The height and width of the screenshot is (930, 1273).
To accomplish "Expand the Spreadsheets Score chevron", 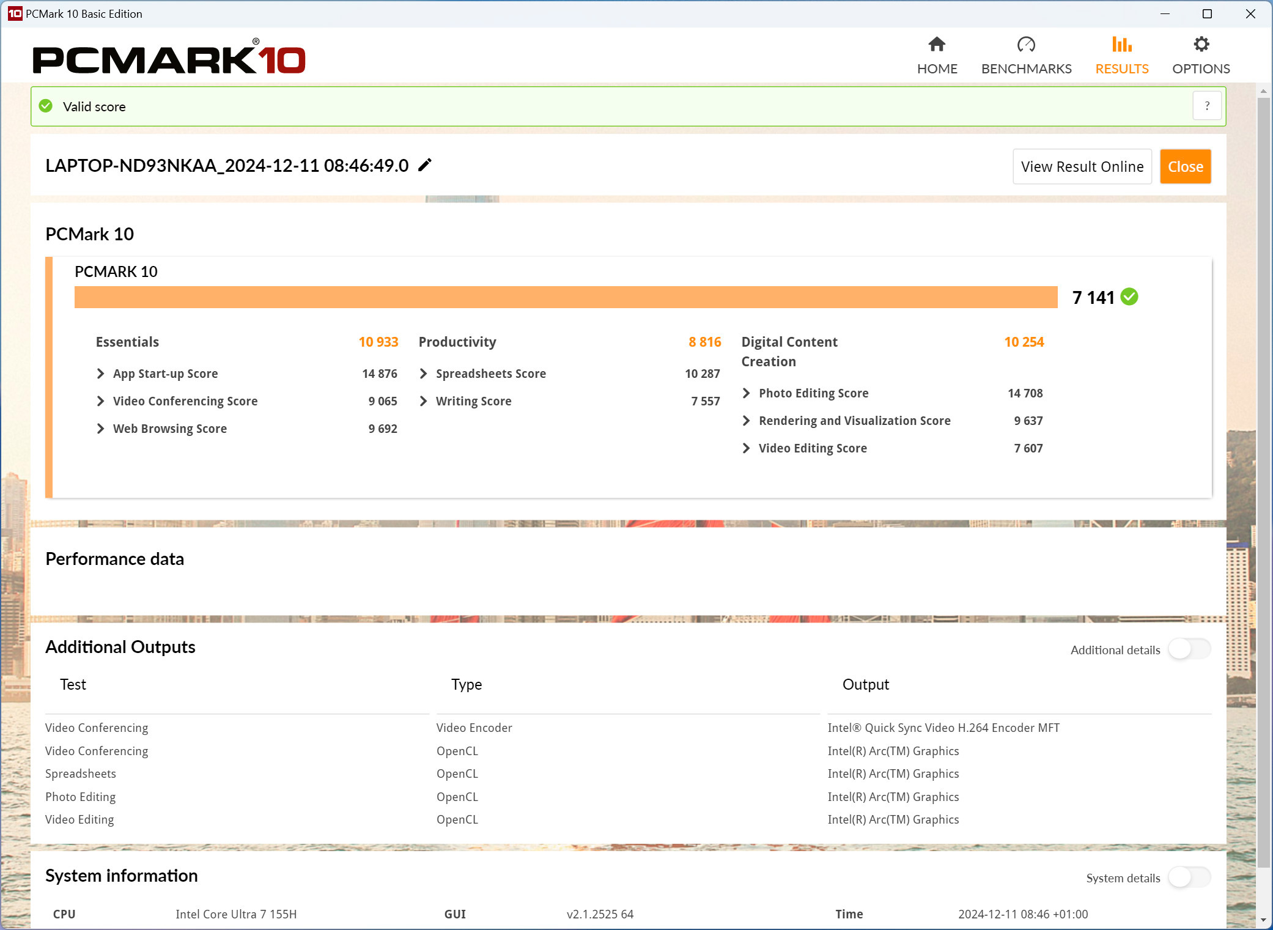I will click(423, 374).
